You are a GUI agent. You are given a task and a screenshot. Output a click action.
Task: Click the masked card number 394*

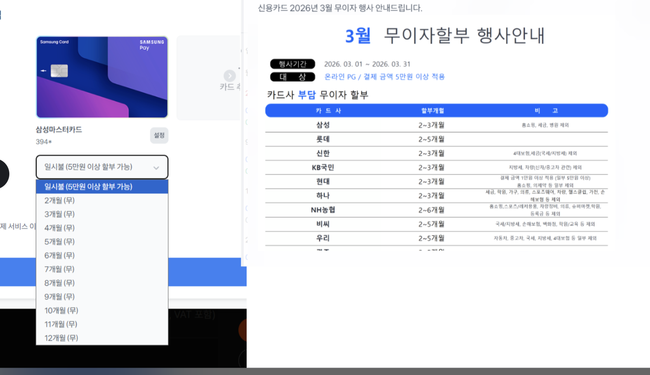pos(44,142)
